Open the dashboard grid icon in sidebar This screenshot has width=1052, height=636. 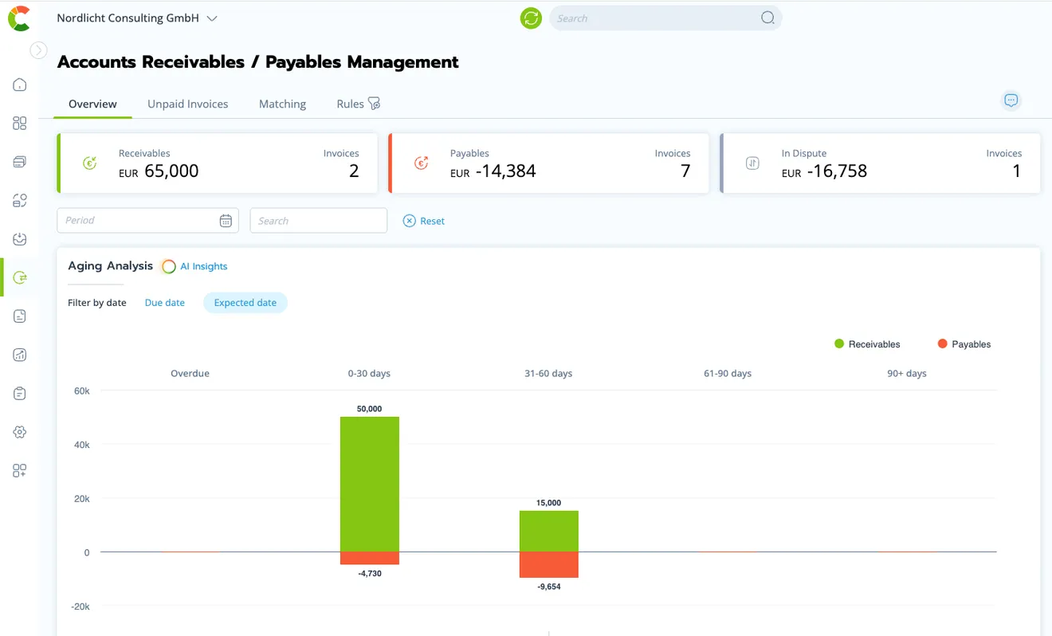pos(20,123)
